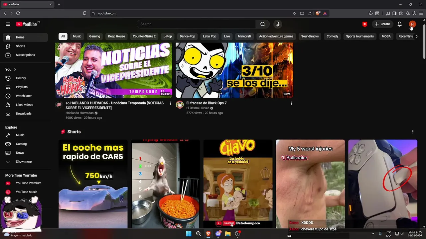Expand the You section chevron
This screenshot has height=239, width=426.
click(x=15, y=69)
